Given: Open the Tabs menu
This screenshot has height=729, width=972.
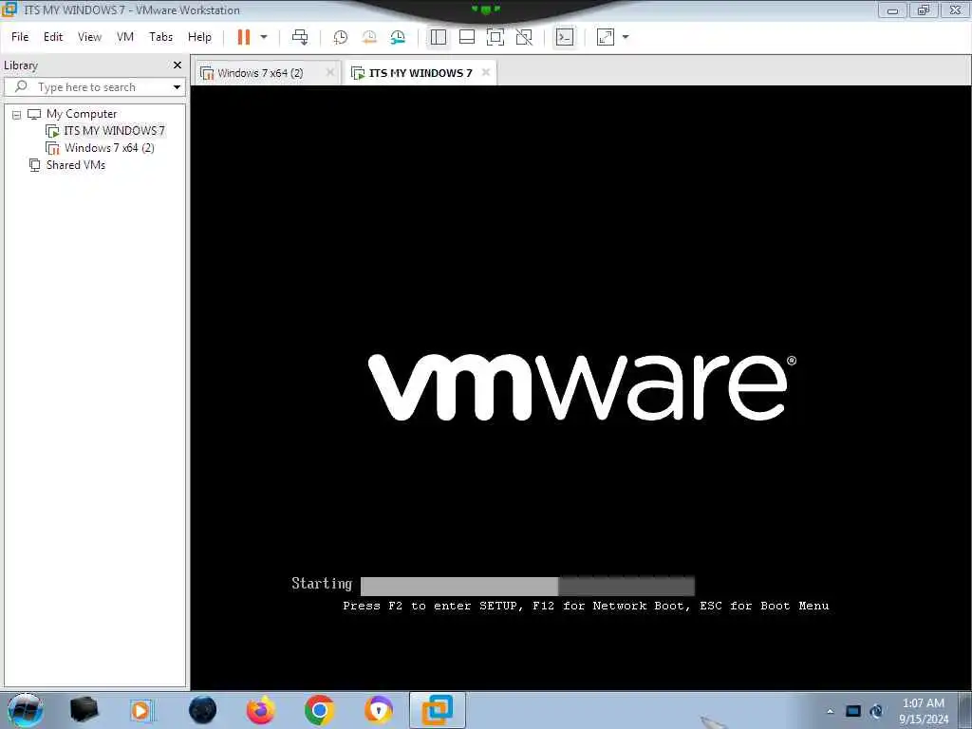Looking at the screenshot, I should [x=161, y=37].
